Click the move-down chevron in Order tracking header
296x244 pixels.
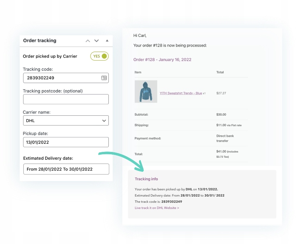pyautogui.click(x=97, y=41)
